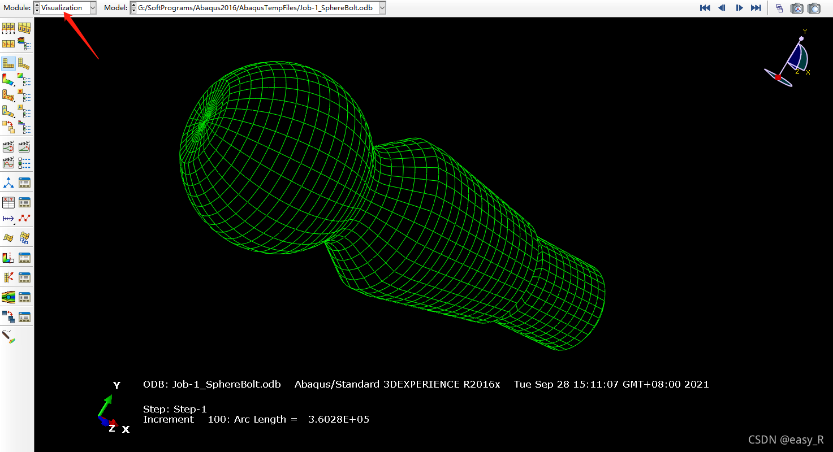The width and height of the screenshot is (833, 452).
Task: Click the Module stepper arrows beside Visualization
Action: 37,8
